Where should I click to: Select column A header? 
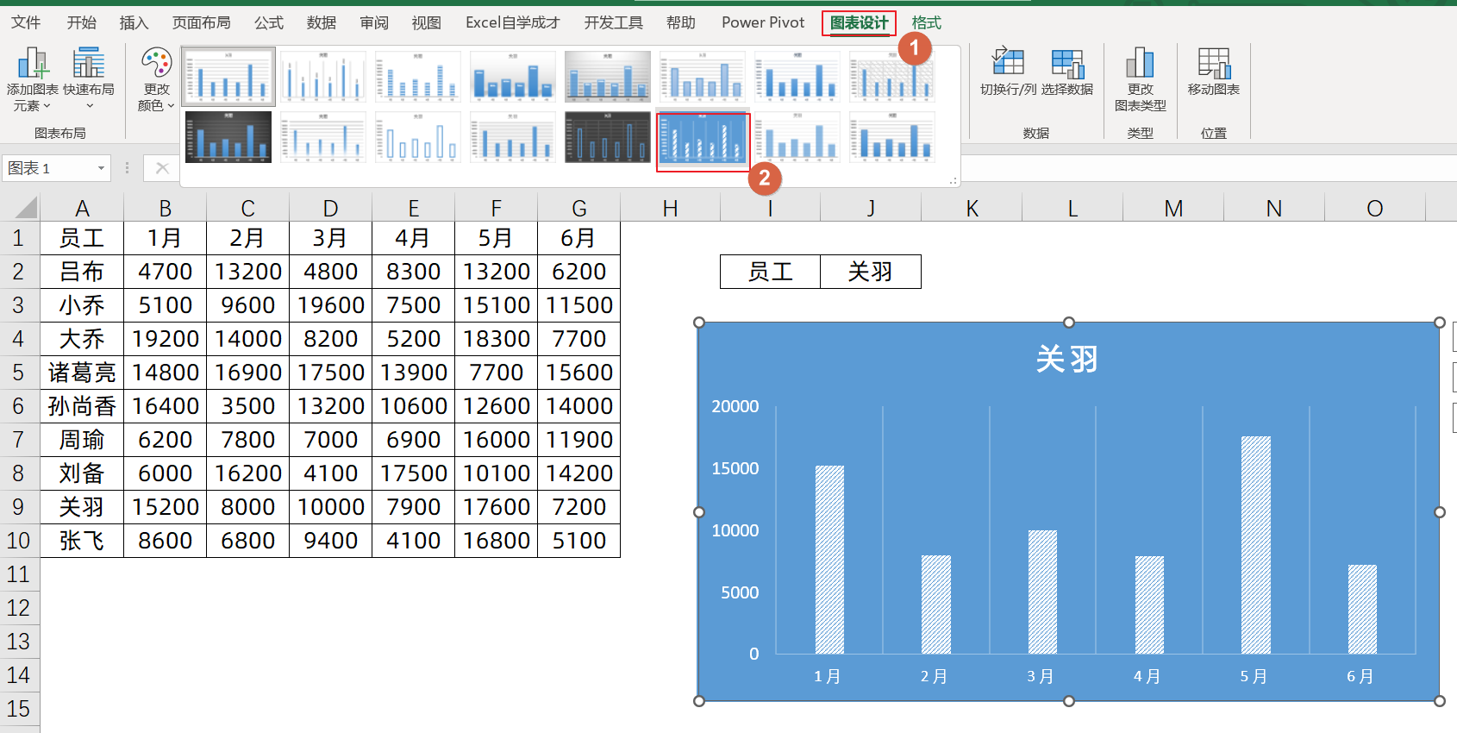pyautogui.click(x=82, y=208)
